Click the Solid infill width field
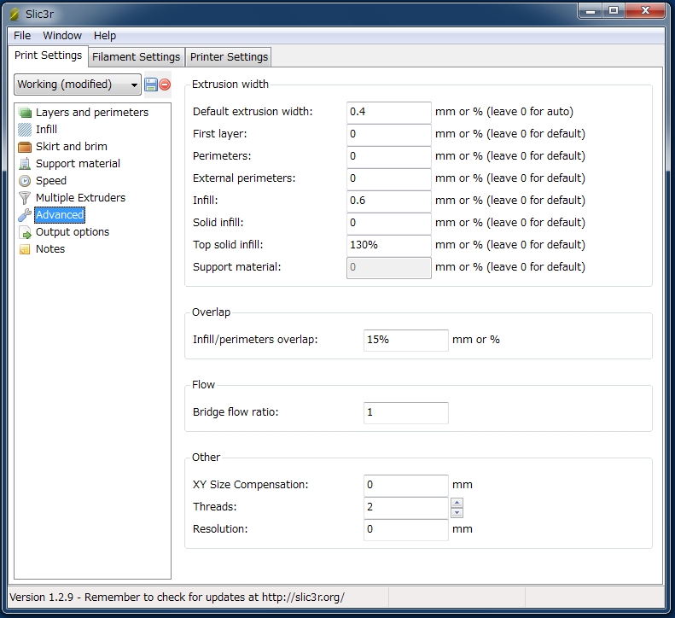Screen dimensions: 675x618 click(389, 223)
